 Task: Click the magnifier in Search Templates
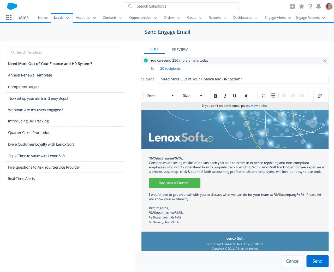(13, 52)
